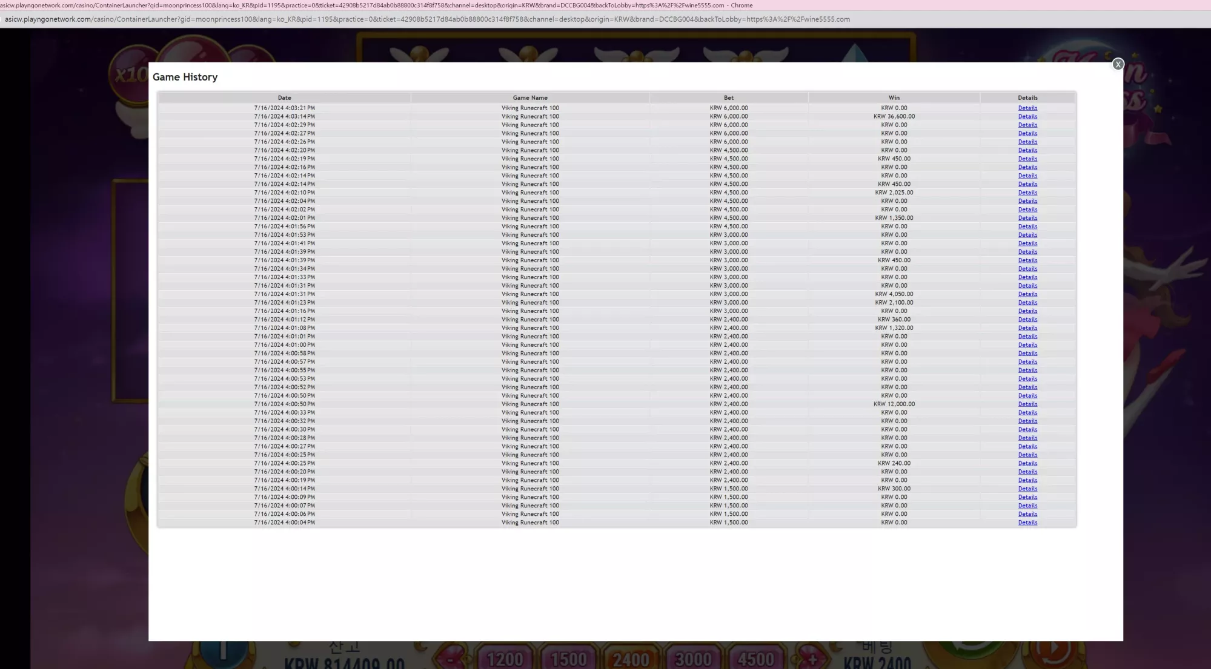View Details for the 4:01:34 PM spin
1211x669 pixels.
click(1027, 269)
